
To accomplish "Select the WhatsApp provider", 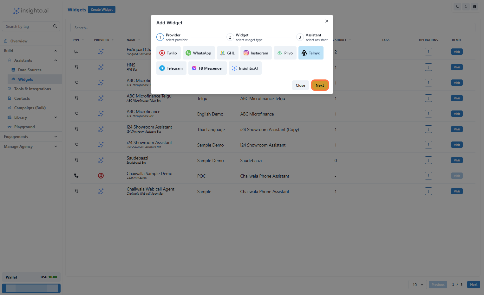I will [199, 53].
